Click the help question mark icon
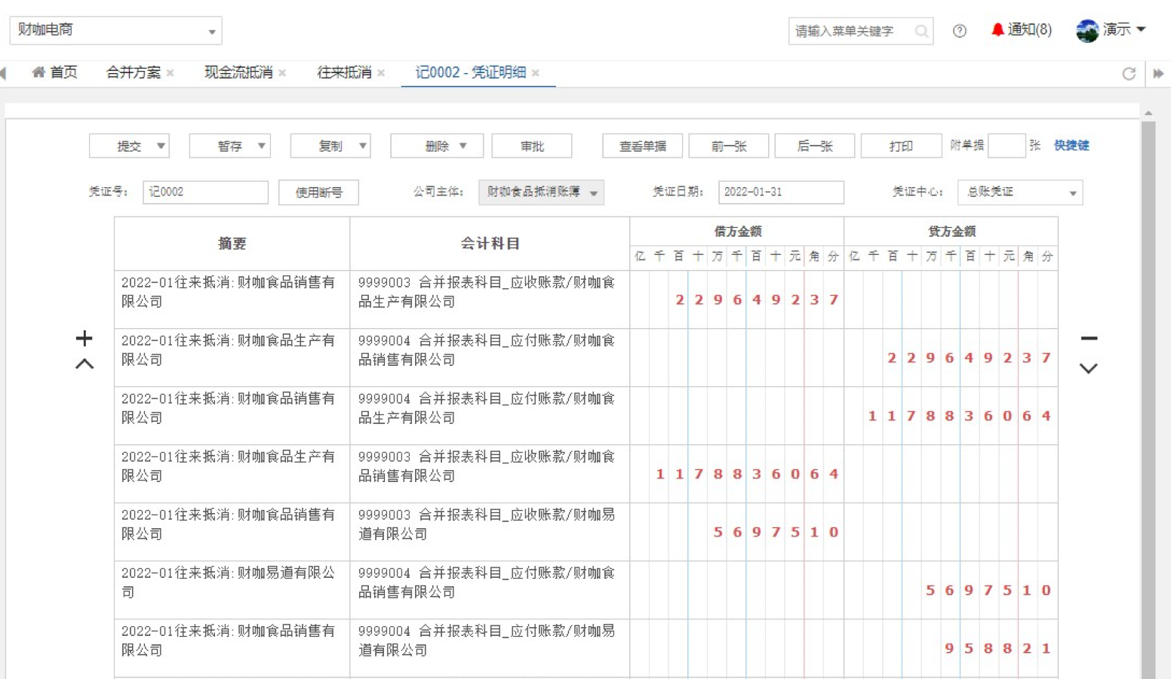1171x679 pixels. point(959,31)
